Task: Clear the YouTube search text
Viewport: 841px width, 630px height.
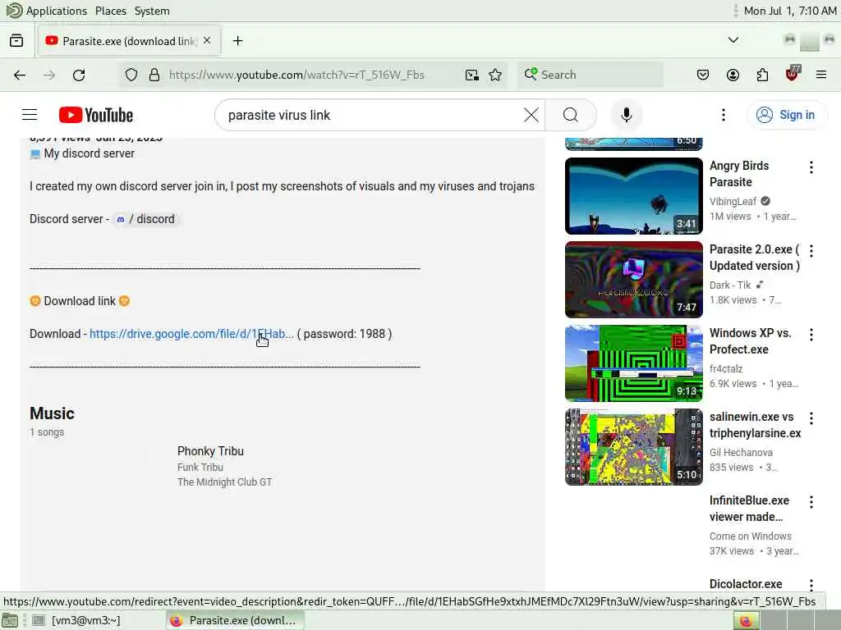Action: [x=531, y=115]
